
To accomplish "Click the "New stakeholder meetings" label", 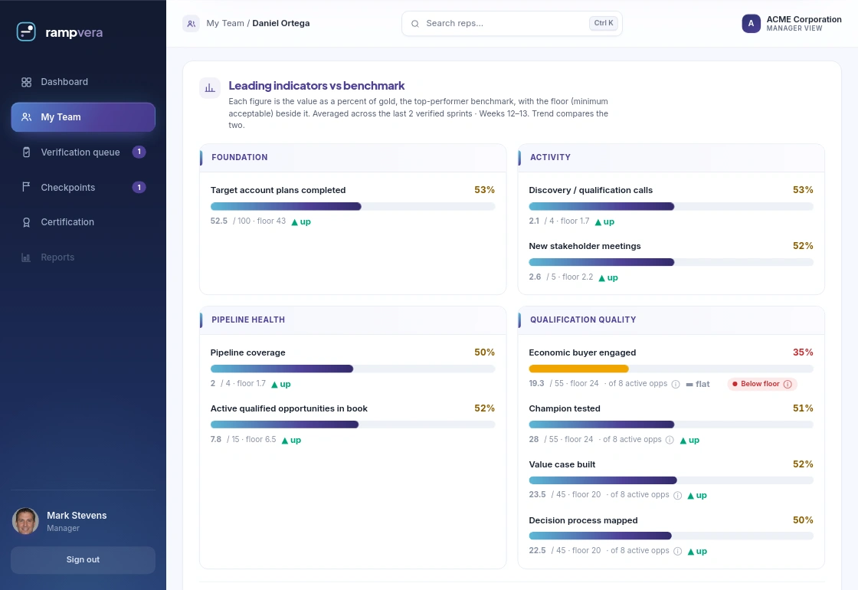I will pyautogui.click(x=585, y=246).
